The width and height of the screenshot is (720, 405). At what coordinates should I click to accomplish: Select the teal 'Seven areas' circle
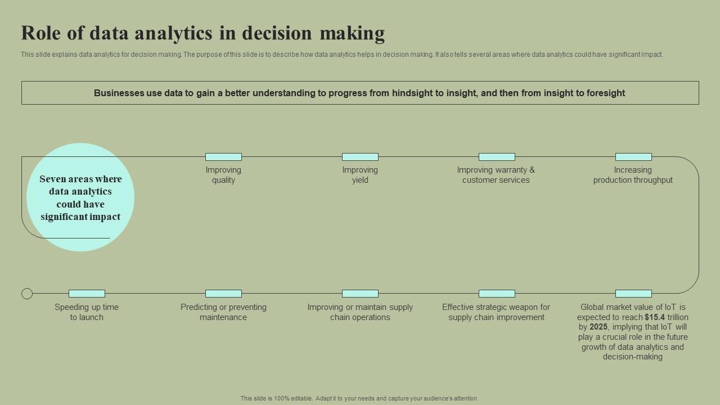[80, 197]
